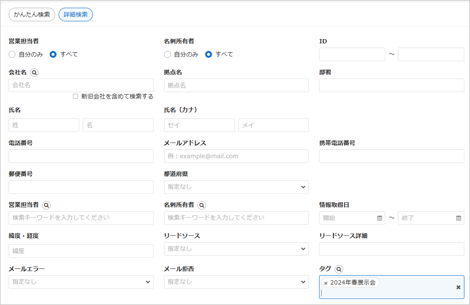Focus the 電話番号 input field

tap(81, 156)
